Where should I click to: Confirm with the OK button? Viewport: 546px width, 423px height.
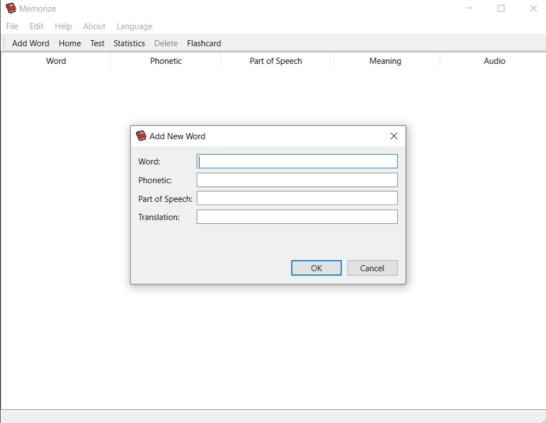click(x=316, y=268)
